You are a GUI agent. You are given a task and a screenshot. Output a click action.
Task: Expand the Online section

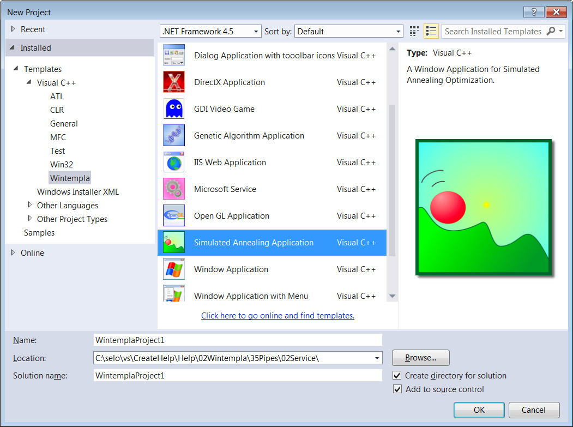13,252
